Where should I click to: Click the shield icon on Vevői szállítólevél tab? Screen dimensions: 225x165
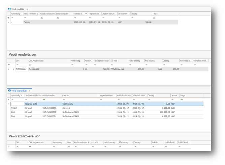point(9,91)
